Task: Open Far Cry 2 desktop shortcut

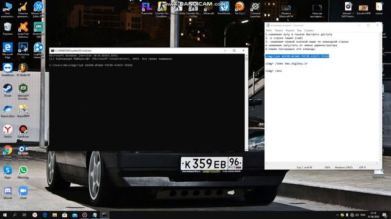Action: coord(239,8)
